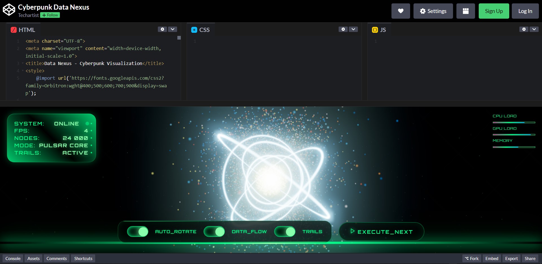The width and height of the screenshot is (542, 264).
Task: Click the Fork icon button
Action: pos(472,258)
